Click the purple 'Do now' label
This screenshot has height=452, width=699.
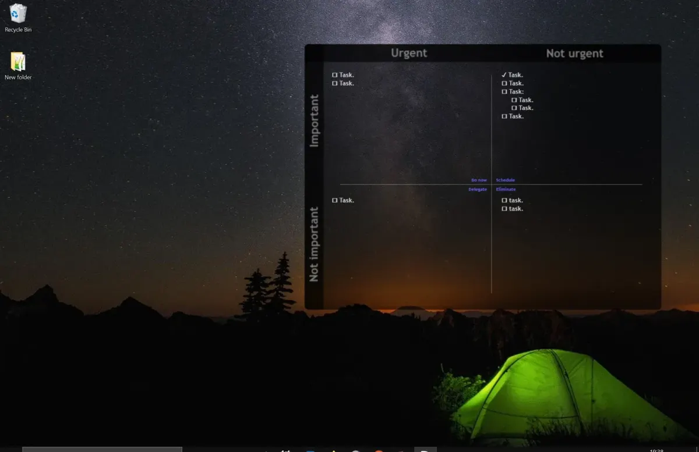click(x=479, y=180)
